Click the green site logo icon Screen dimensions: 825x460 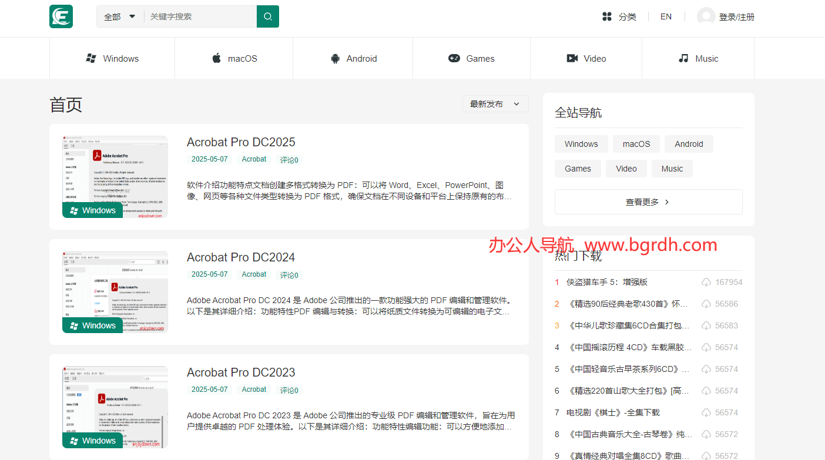pos(61,16)
